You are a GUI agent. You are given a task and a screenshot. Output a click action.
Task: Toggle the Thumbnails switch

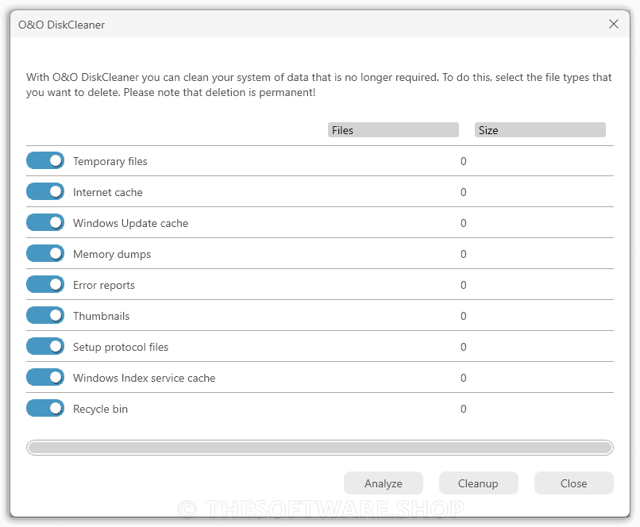pyautogui.click(x=45, y=316)
